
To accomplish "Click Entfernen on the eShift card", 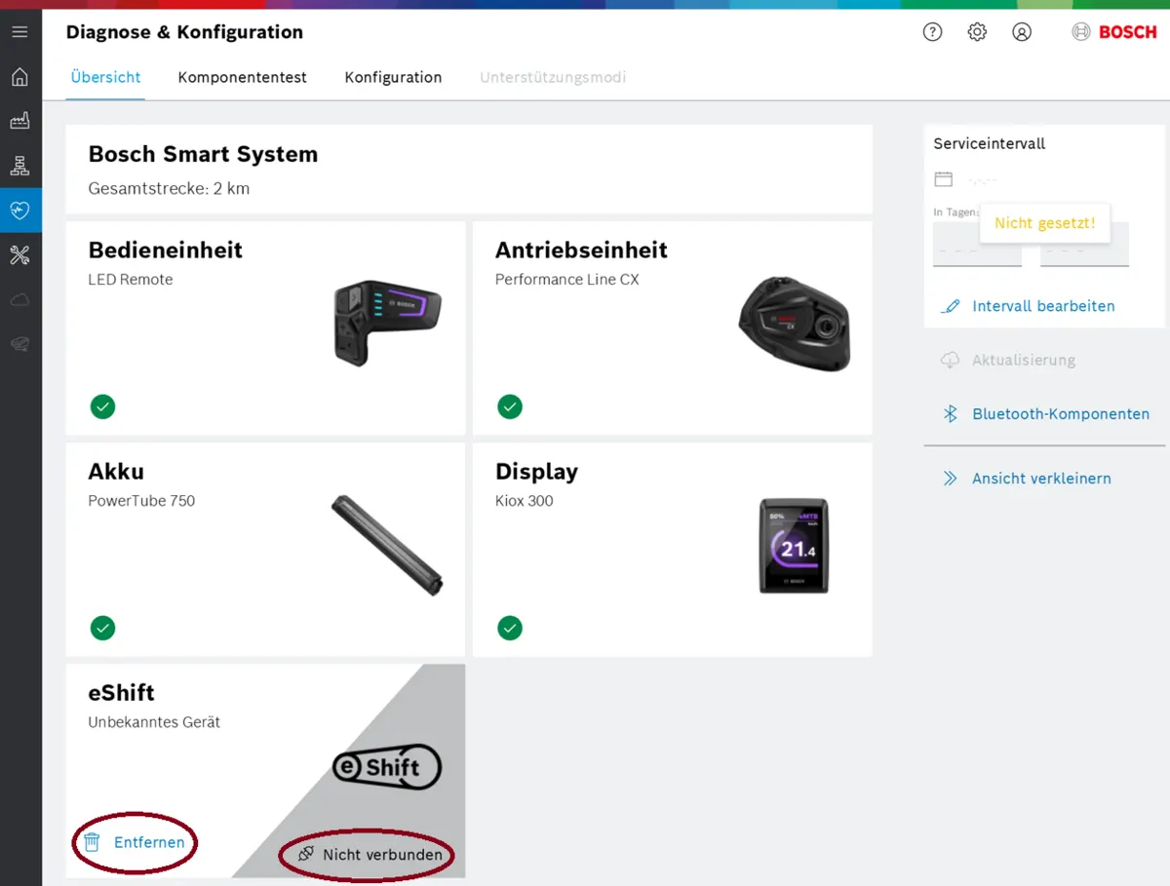I will (149, 842).
